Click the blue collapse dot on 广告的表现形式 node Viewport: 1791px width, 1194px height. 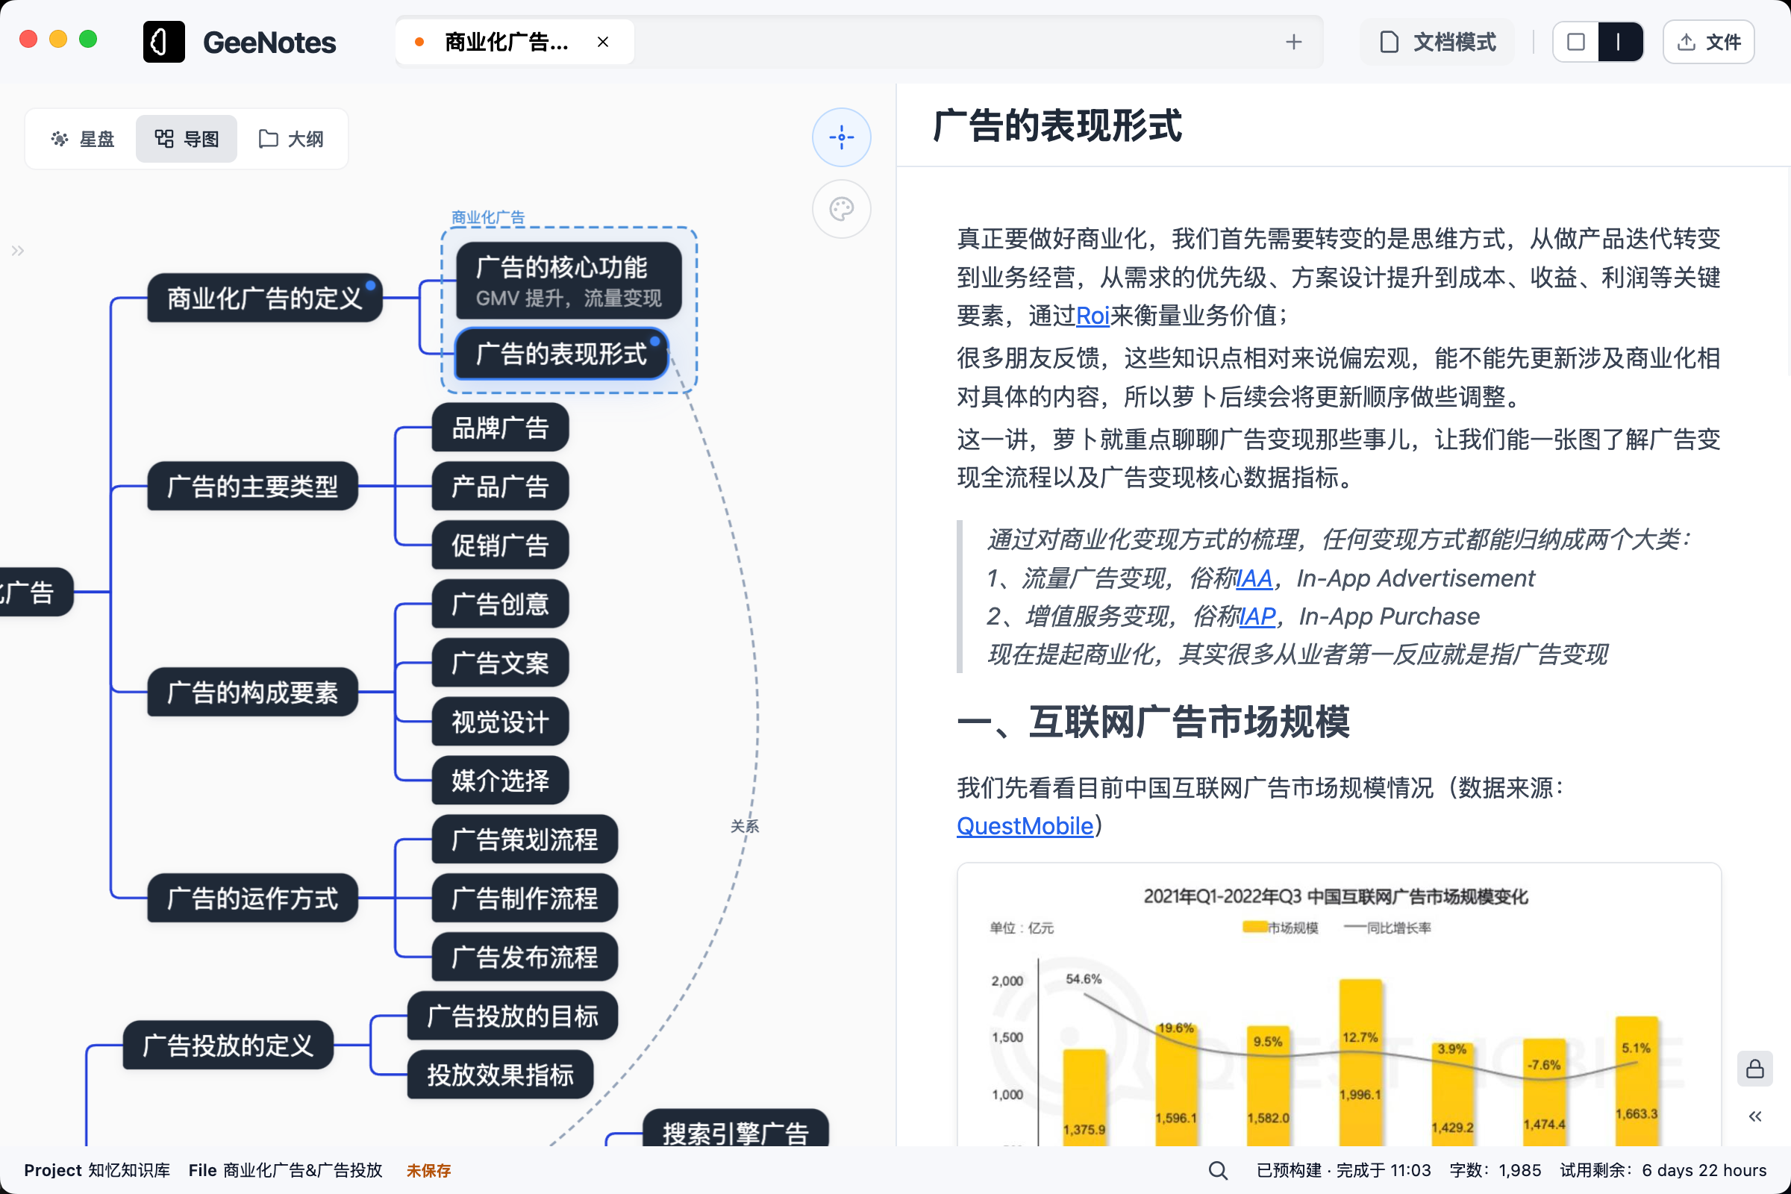click(655, 341)
